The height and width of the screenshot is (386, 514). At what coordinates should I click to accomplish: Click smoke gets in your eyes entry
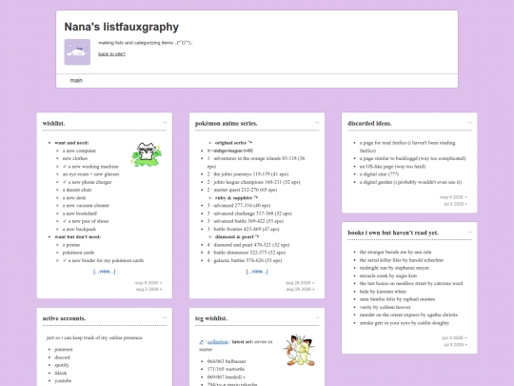pos(405,323)
